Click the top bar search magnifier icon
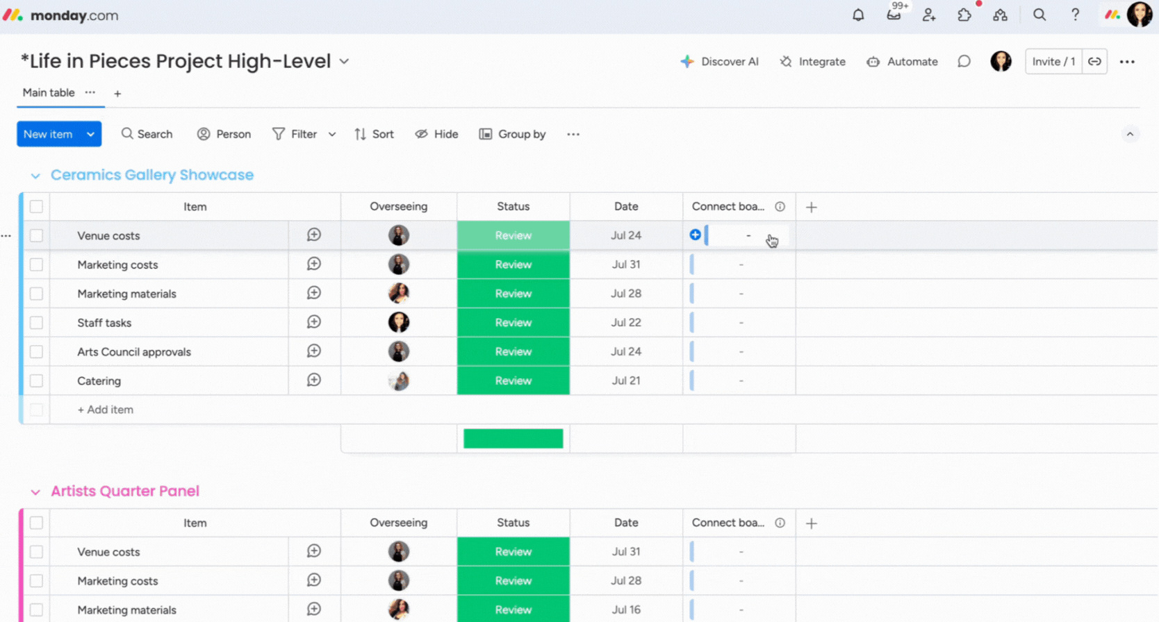This screenshot has width=1159, height=622. pyautogui.click(x=1039, y=15)
